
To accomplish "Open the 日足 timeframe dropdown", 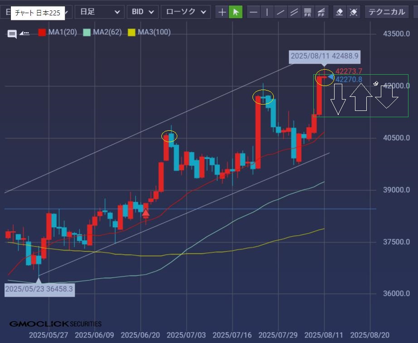I will click(99, 12).
